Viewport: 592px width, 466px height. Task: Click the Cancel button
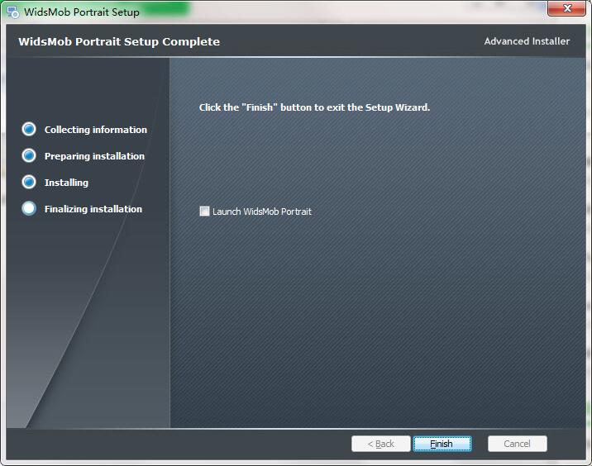click(518, 444)
